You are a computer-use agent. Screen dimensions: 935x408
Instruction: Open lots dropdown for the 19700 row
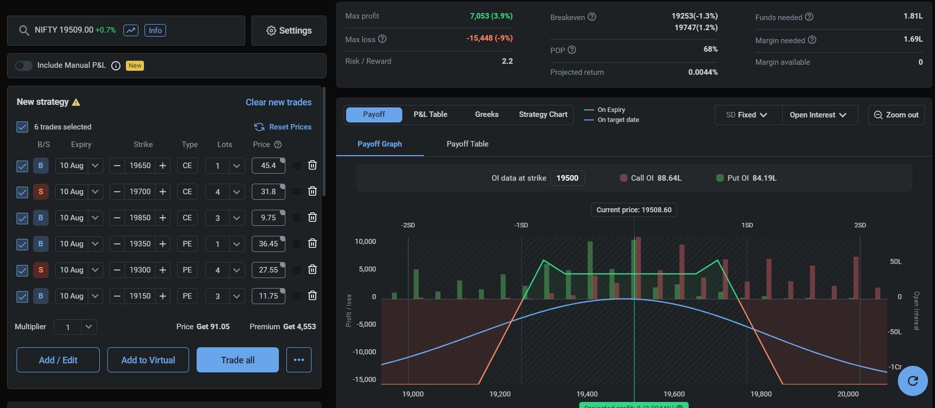(x=236, y=192)
